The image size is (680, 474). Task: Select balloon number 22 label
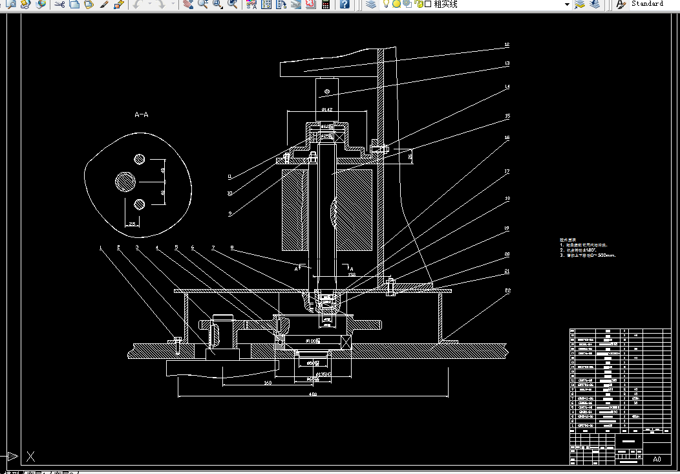[x=508, y=290]
